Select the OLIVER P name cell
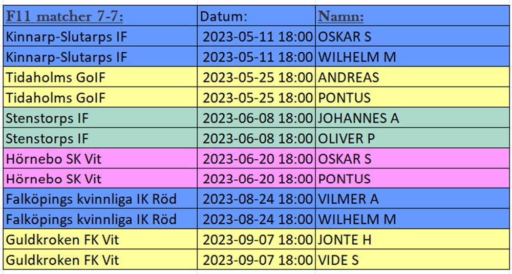 coord(412,138)
